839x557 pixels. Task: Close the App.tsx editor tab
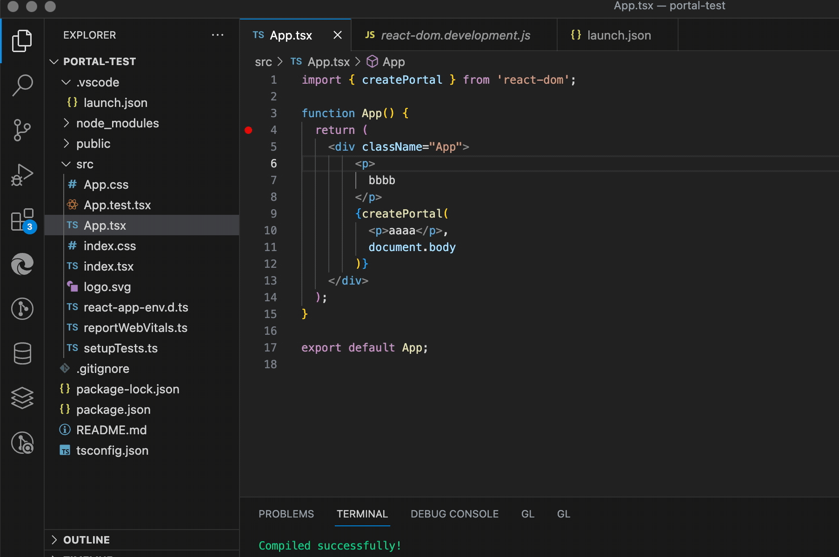pos(338,35)
